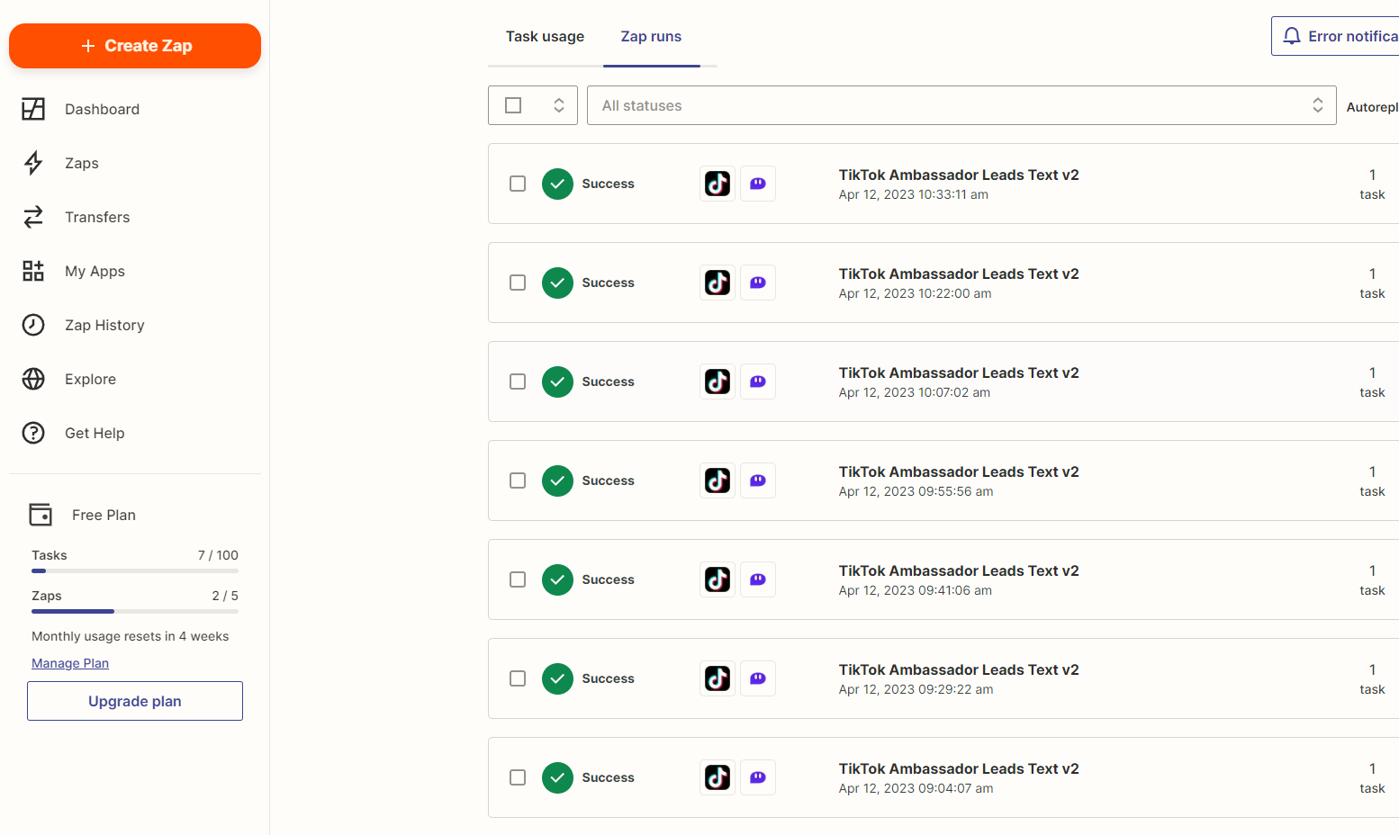Tick the checkbox for 09:29:22 am run
Viewport: 1399px width, 835px height.
pos(518,678)
